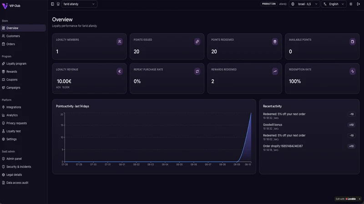The height and width of the screenshot is (204, 364).
Task: Click the logout icon
Action: coord(359,4)
